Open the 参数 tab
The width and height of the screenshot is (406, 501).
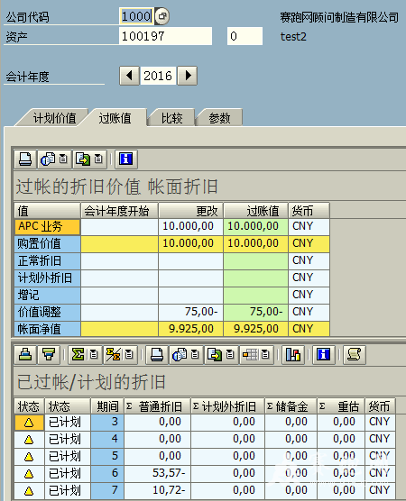[x=219, y=118]
